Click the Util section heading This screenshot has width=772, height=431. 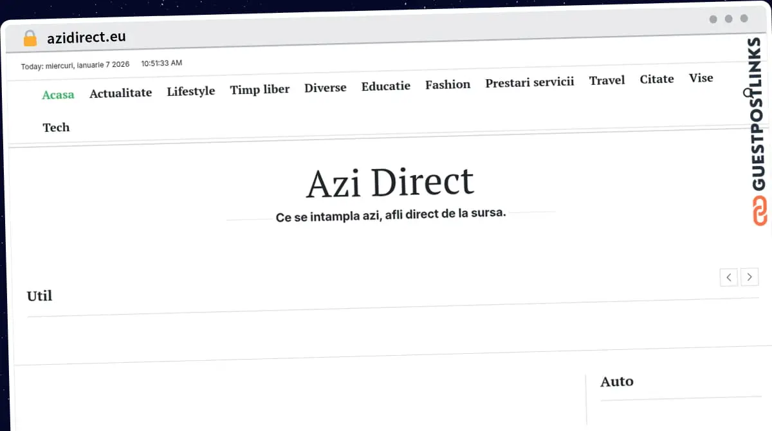click(x=39, y=296)
